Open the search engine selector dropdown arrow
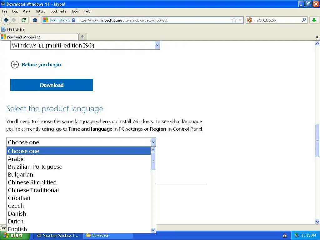This screenshot has height=240, width=320. (254, 20)
